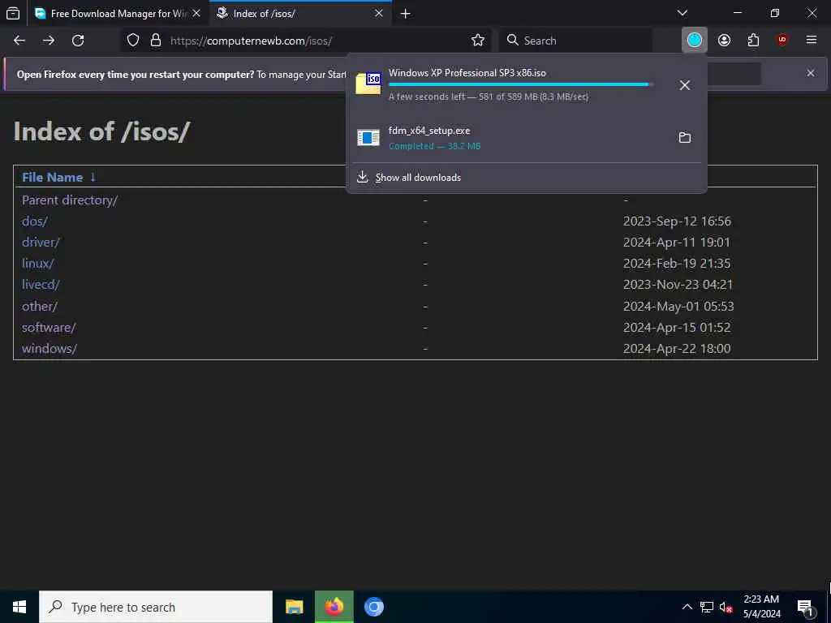Click the date 2023-Sep-12 16:56
831x623 pixels.
pos(677,221)
